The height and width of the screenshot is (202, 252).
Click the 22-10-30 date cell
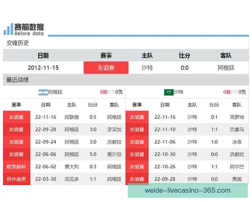pos(165,154)
